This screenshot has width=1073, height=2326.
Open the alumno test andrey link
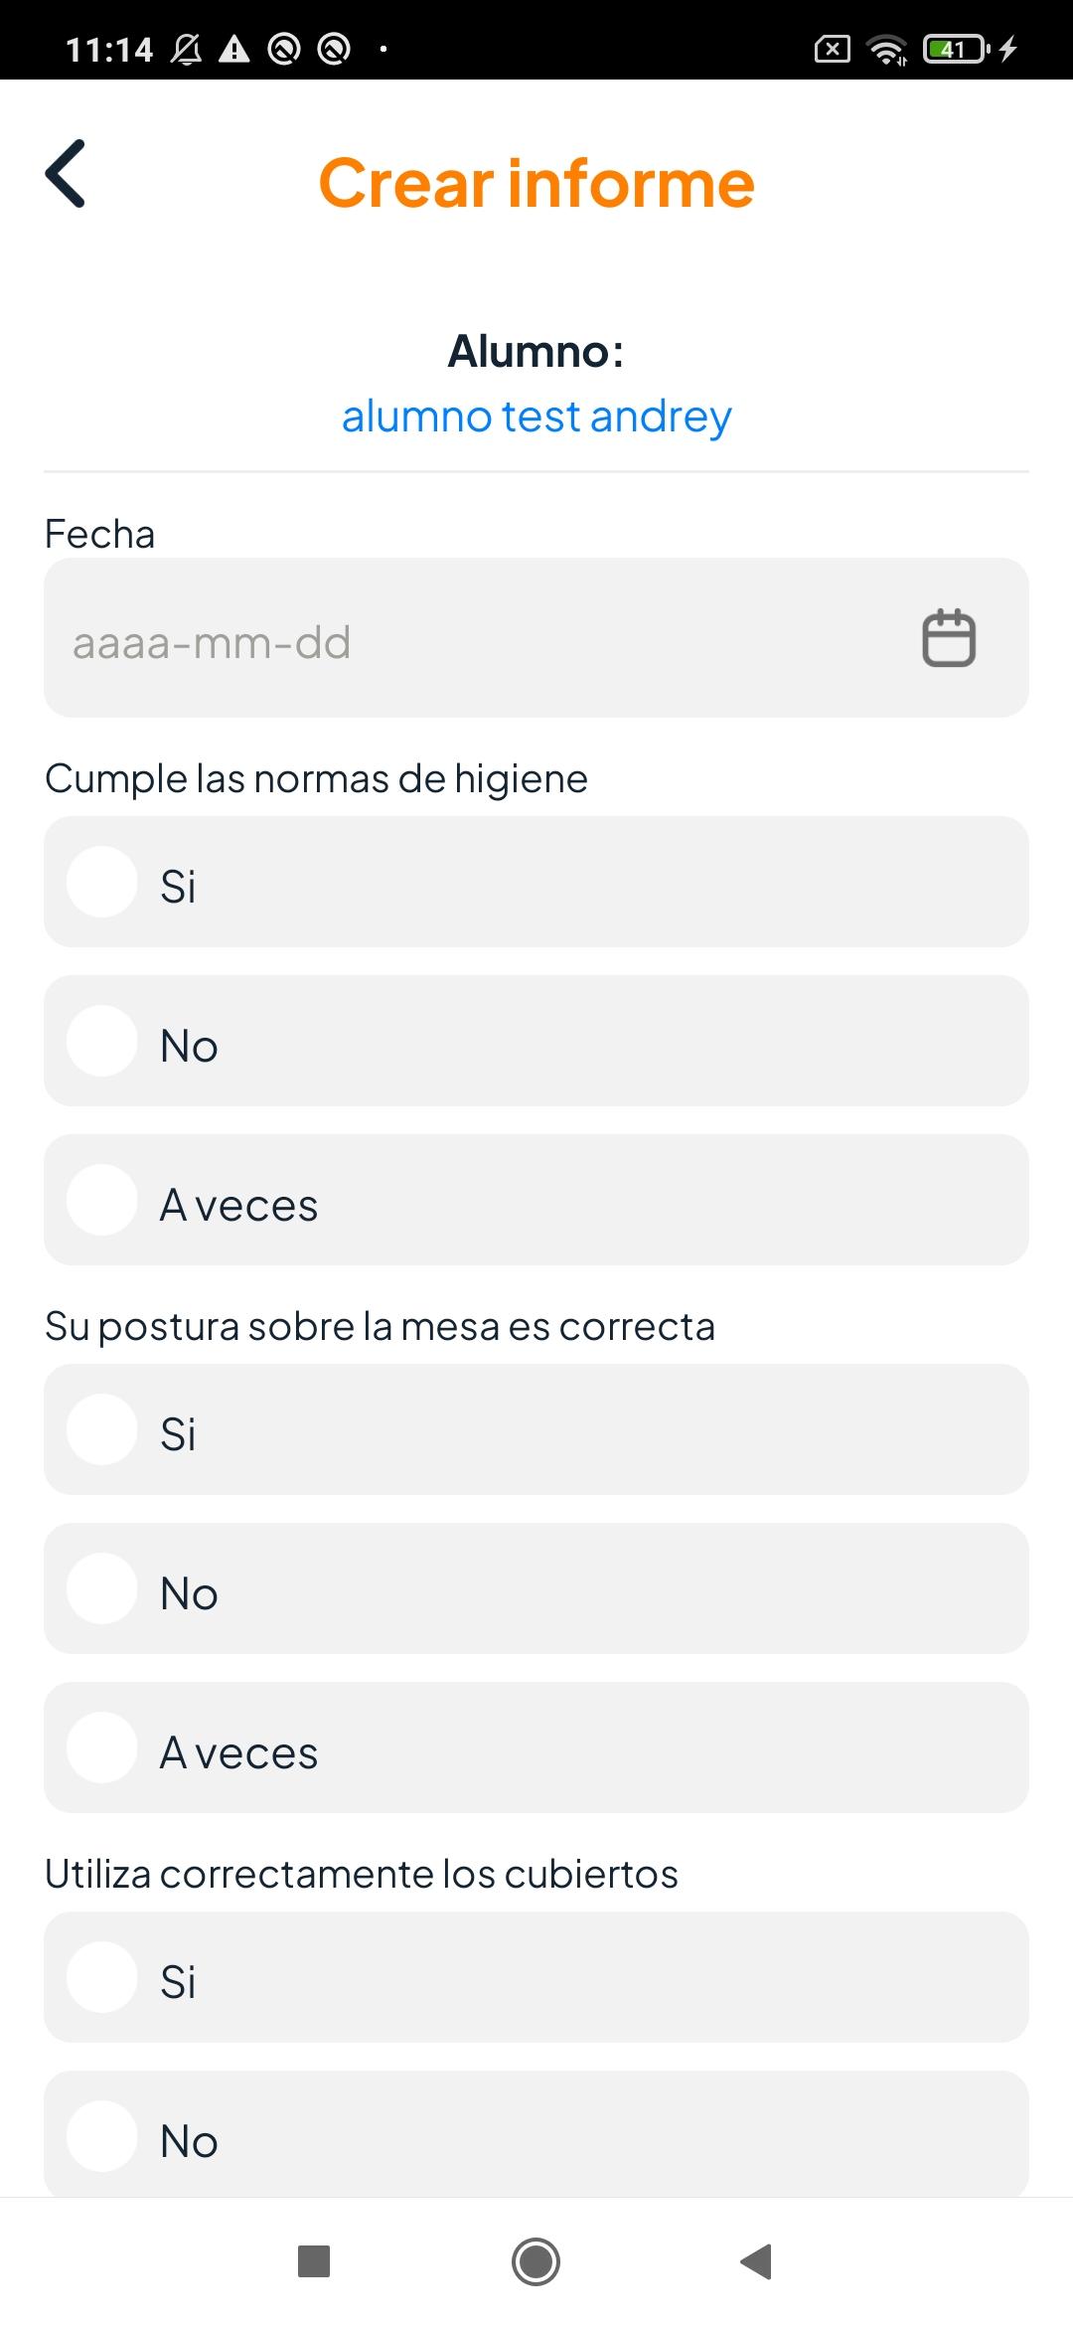536,416
